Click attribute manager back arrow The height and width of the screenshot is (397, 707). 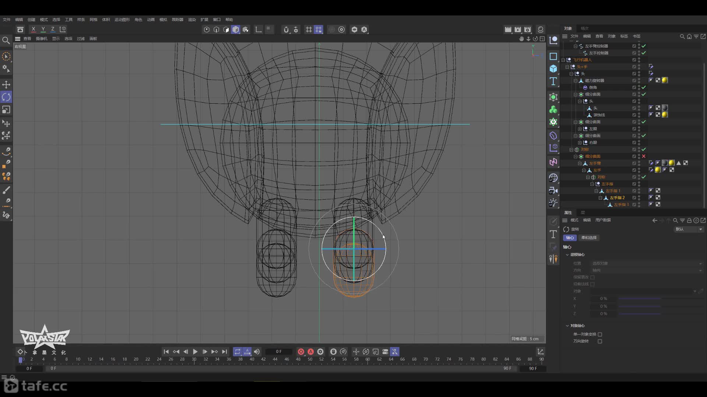pos(654,221)
